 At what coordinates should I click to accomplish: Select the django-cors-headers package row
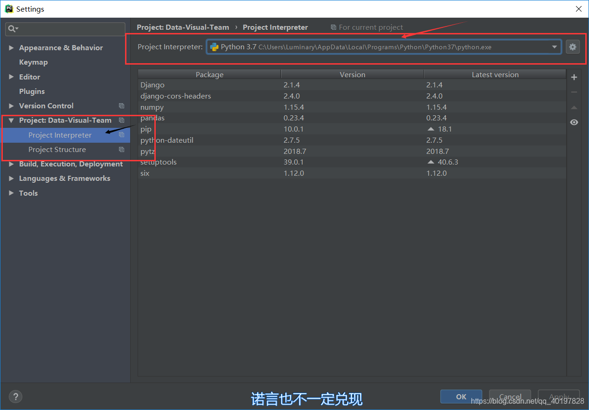point(352,96)
